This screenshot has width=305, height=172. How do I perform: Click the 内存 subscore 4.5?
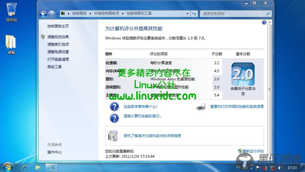pyautogui.click(x=217, y=71)
